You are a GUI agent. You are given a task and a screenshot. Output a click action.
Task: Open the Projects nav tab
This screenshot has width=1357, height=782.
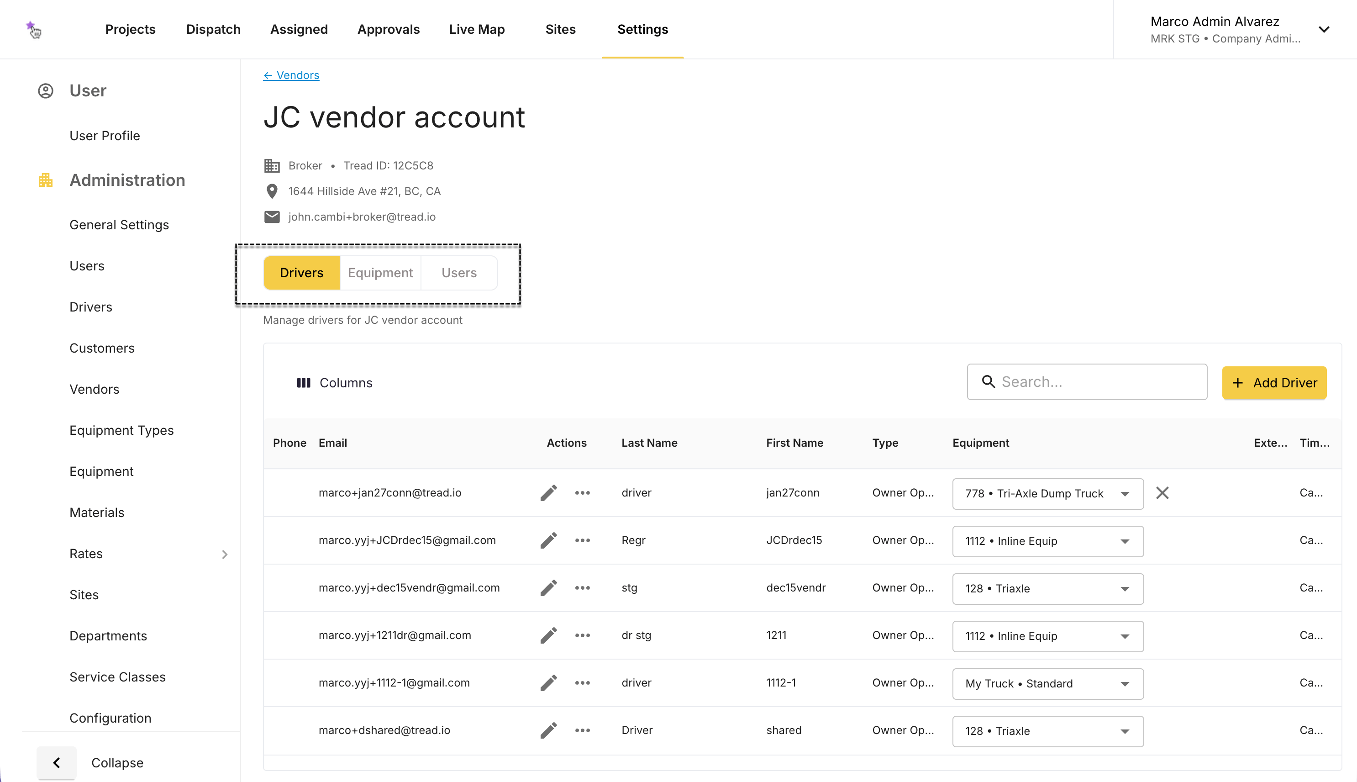tap(131, 30)
